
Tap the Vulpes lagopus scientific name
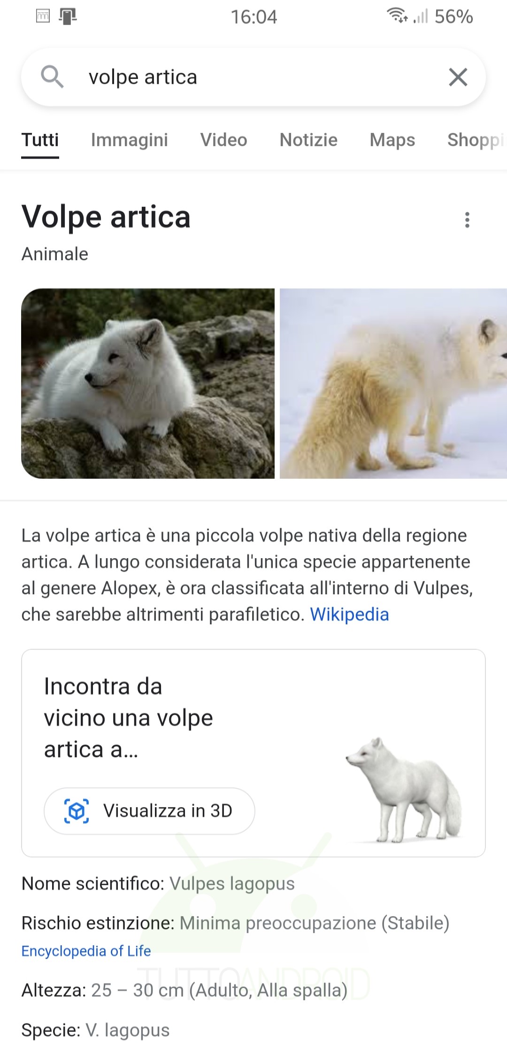coord(232,884)
